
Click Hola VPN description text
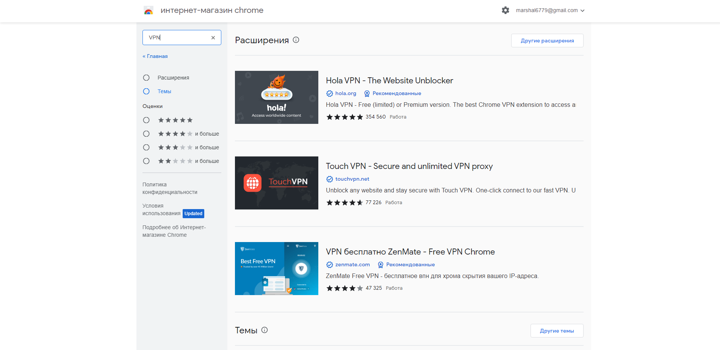coord(451,105)
